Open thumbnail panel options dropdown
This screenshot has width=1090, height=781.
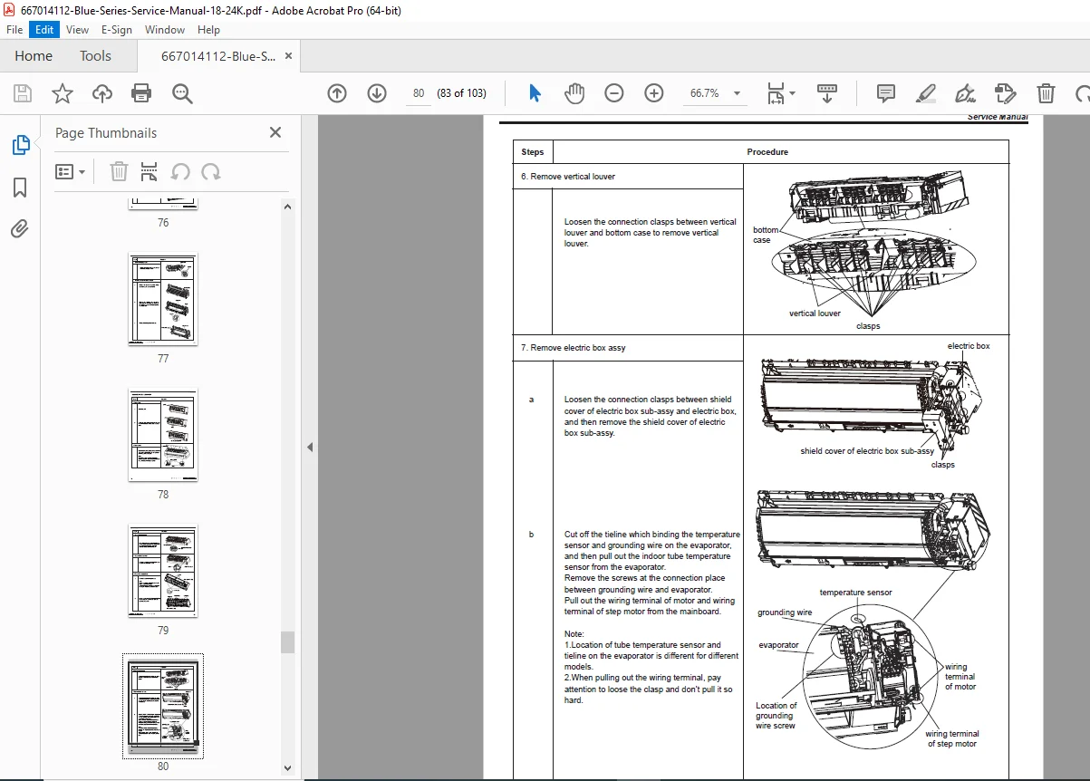(x=71, y=171)
